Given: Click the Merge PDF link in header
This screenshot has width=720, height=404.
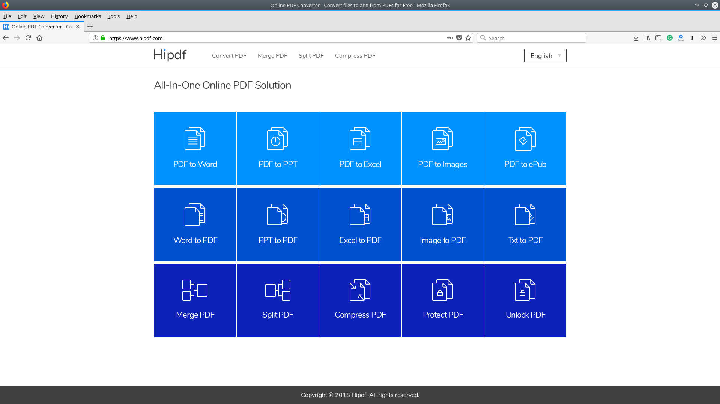Looking at the screenshot, I should 272,56.
